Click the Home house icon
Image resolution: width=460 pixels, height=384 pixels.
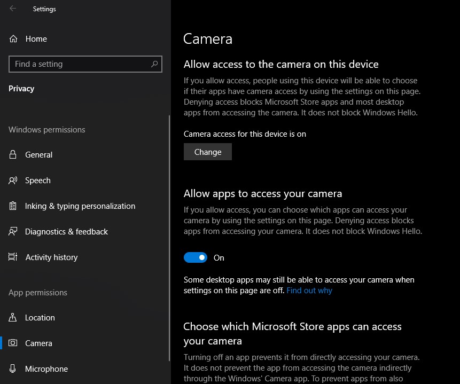pyautogui.click(x=13, y=39)
